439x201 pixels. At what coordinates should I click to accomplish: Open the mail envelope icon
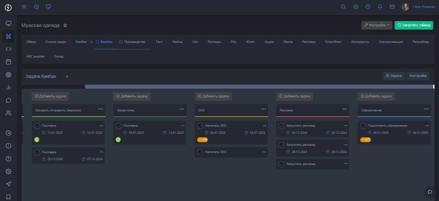coord(392,6)
